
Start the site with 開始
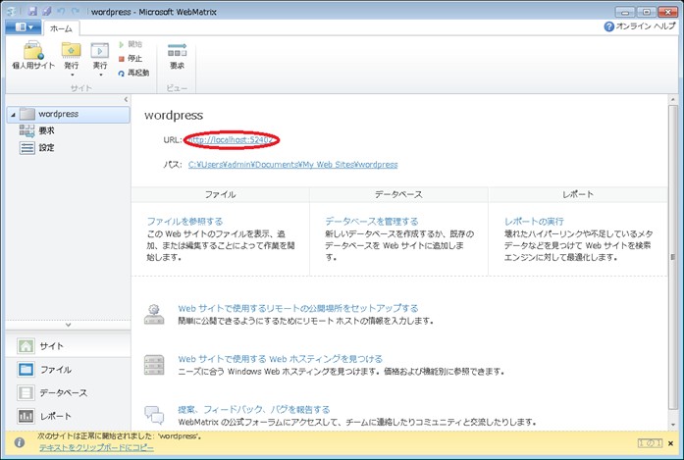[x=131, y=44]
